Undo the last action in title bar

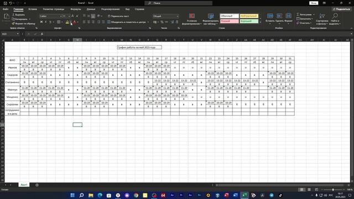pos(11,3)
